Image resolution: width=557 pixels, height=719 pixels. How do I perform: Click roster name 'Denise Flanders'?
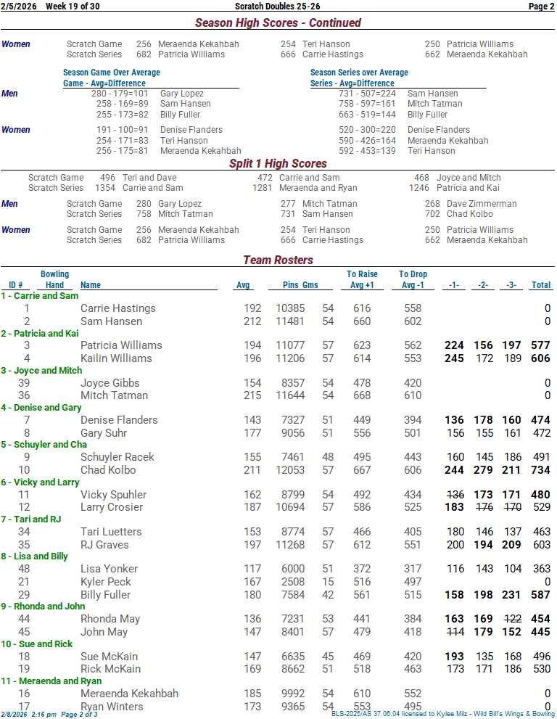pos(119,420)
